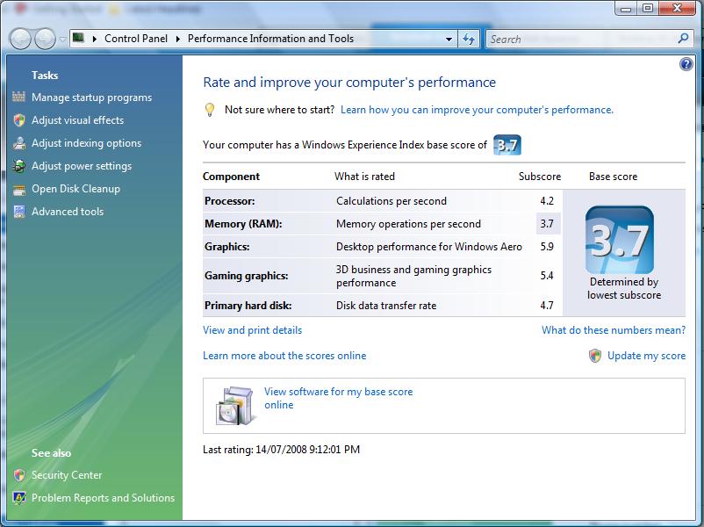The image size is (704, 527).
Task: Click What do these numbers mean
Action: coord(614,330)
